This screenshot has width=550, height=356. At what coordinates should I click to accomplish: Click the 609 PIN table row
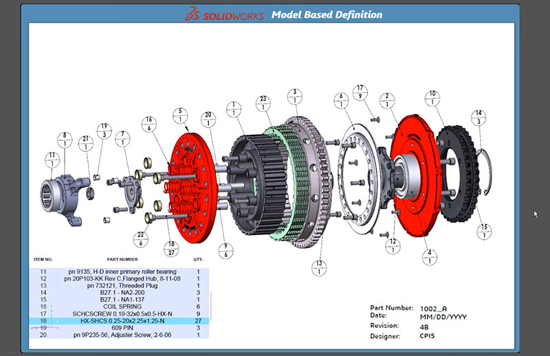pos(124,328)
